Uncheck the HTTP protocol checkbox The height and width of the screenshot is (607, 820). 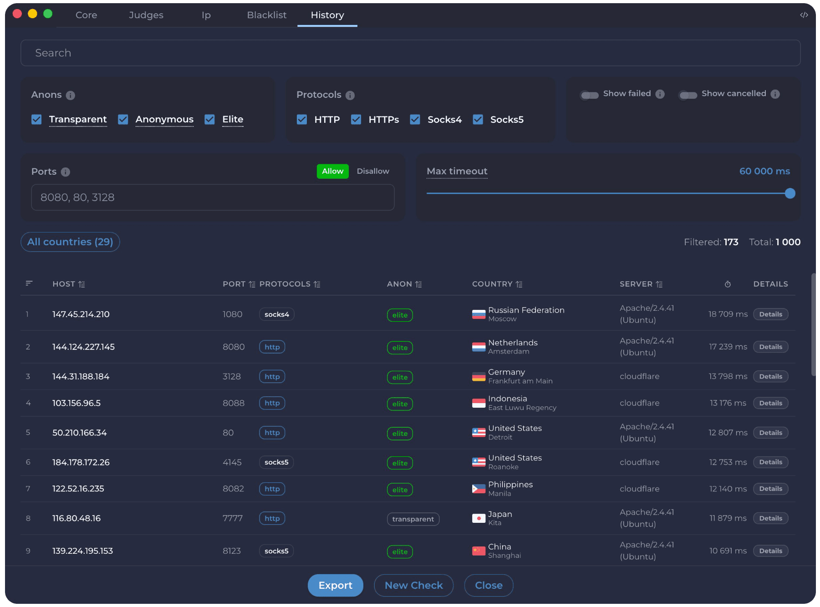click(302, 119)
